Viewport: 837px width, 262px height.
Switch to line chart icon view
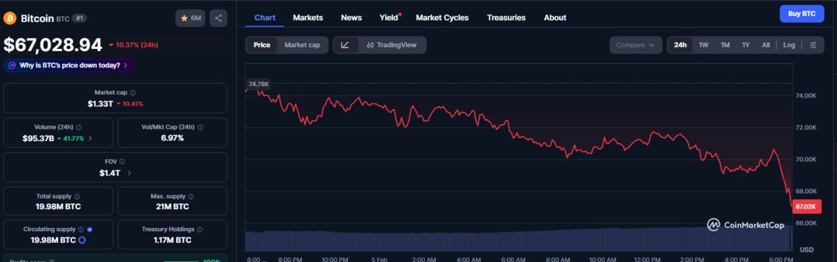click(345, 45)
